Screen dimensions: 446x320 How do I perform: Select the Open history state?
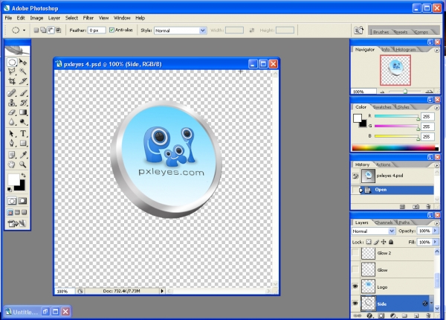392,190
